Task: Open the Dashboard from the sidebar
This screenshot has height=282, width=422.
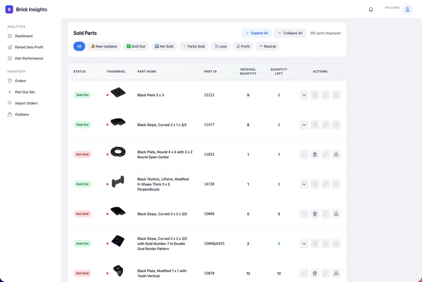Action: point(23,36)
